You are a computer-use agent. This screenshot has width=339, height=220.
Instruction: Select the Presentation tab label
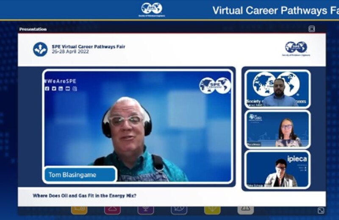pyautogui.click(x=33, y=29)
